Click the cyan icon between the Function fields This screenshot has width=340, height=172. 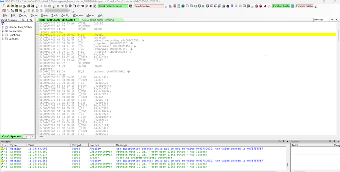(x=292, y=6)
